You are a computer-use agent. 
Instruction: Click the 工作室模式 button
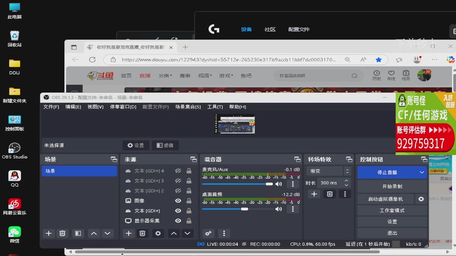click(392, 210)
